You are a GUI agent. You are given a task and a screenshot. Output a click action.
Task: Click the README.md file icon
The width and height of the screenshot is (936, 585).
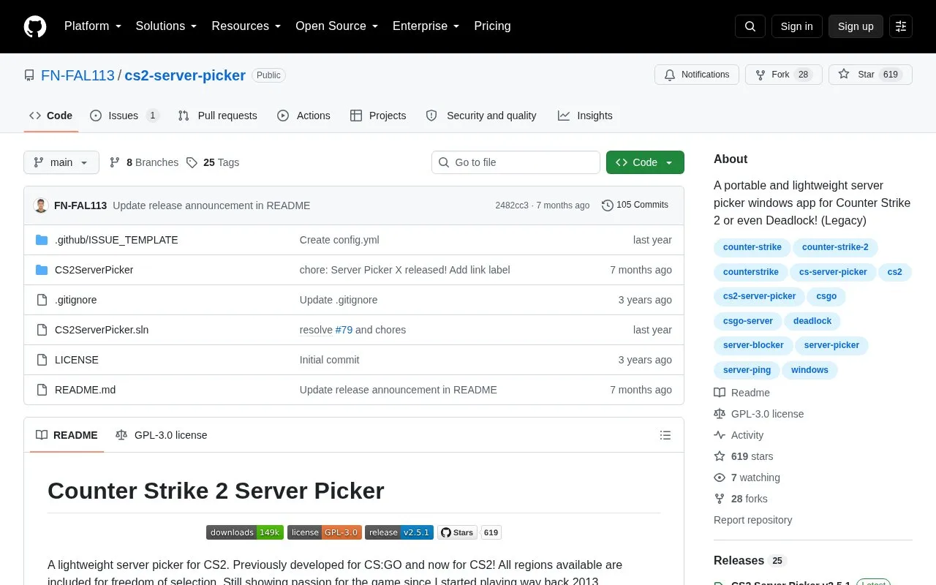click(x=42, y=390)
